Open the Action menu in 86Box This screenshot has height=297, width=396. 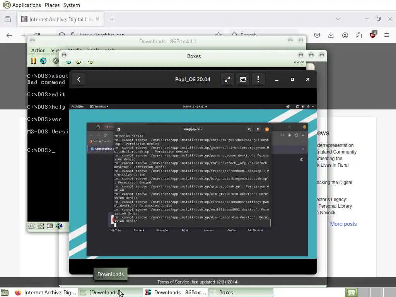38,51
